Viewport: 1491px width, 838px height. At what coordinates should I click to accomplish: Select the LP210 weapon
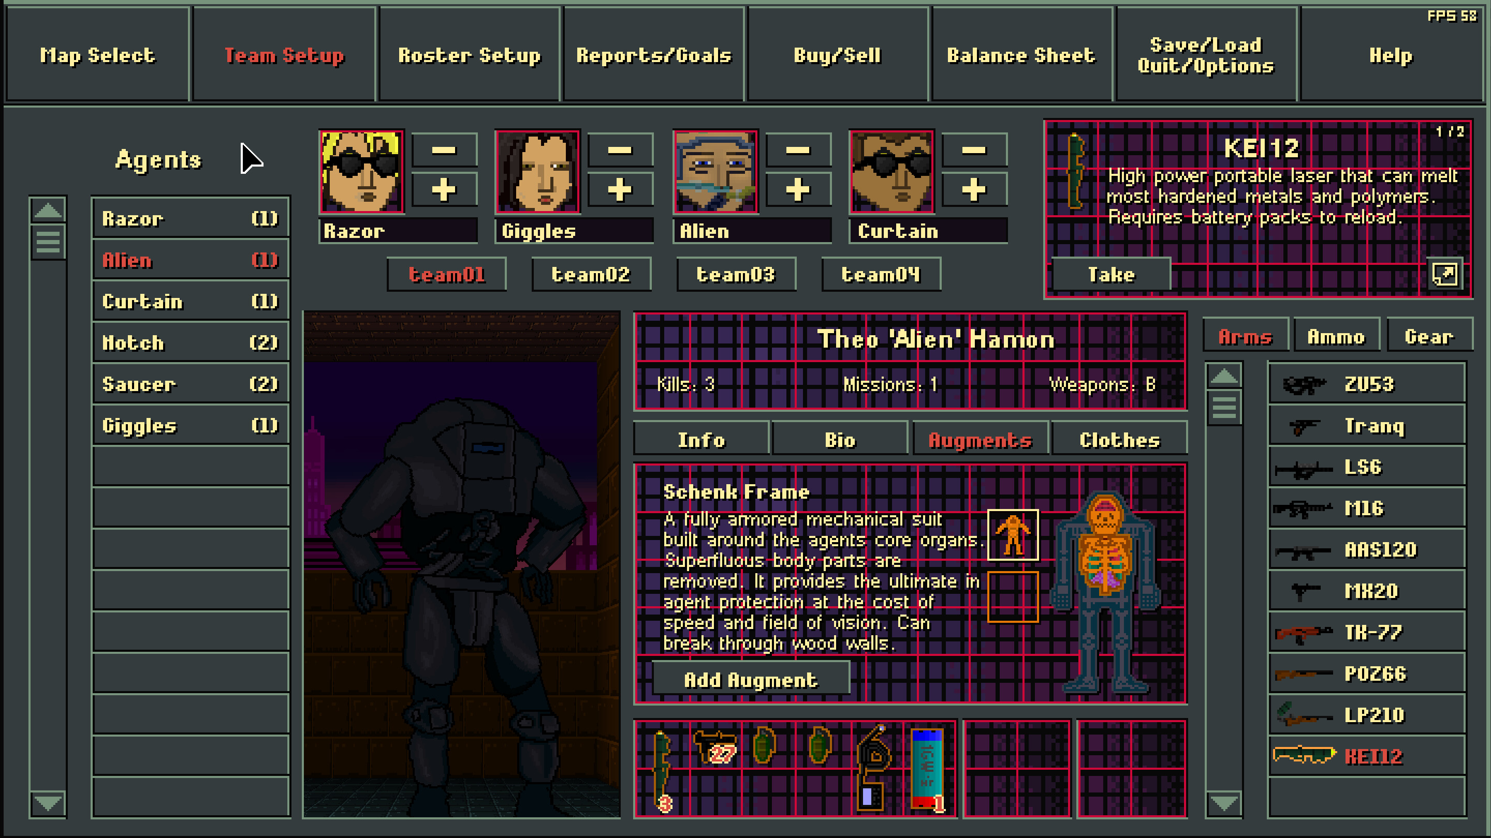(1367, 715)
